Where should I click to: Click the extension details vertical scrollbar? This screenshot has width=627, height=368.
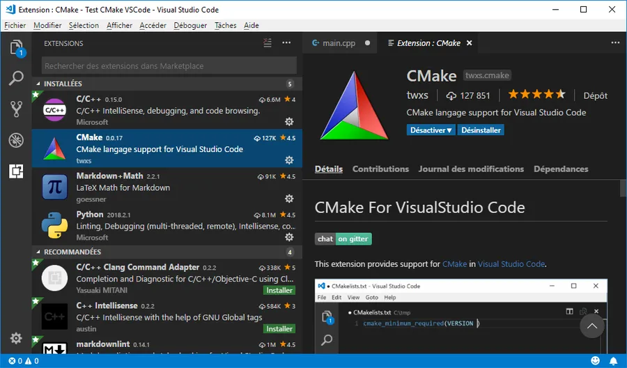pyautogui.click(x=623, y=187)
